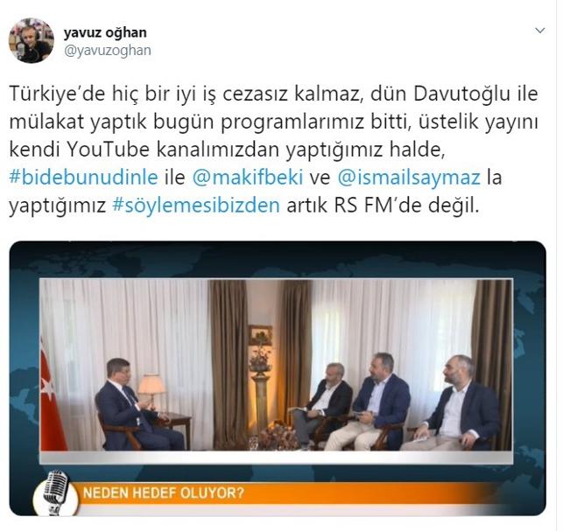Open the #söylemesibizden hashtag
This screenshot has width=563, height=531.
(196, 206)
